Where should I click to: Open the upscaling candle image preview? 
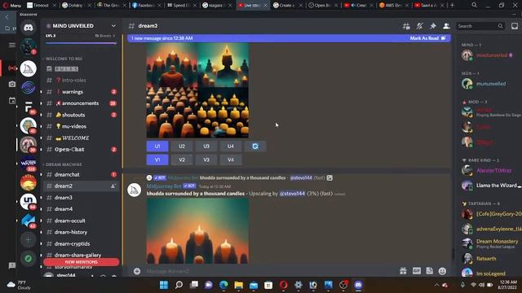197,231
